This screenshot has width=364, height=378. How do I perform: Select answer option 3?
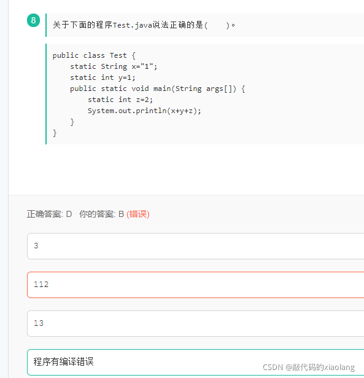(195, 246)
